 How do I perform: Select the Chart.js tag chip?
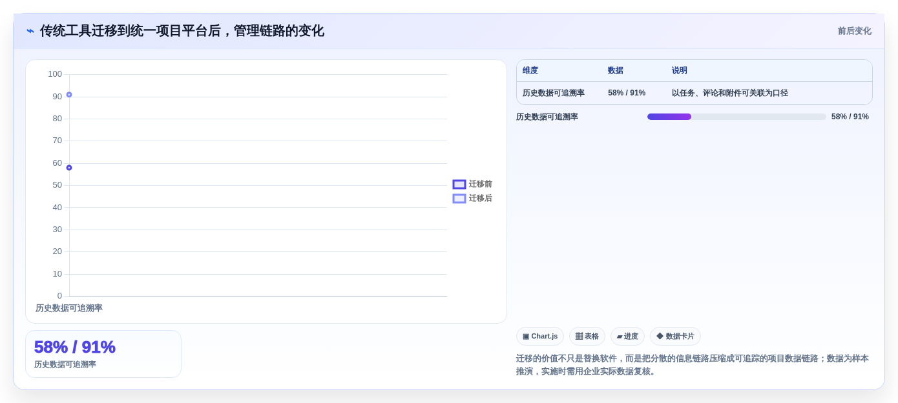540,336
